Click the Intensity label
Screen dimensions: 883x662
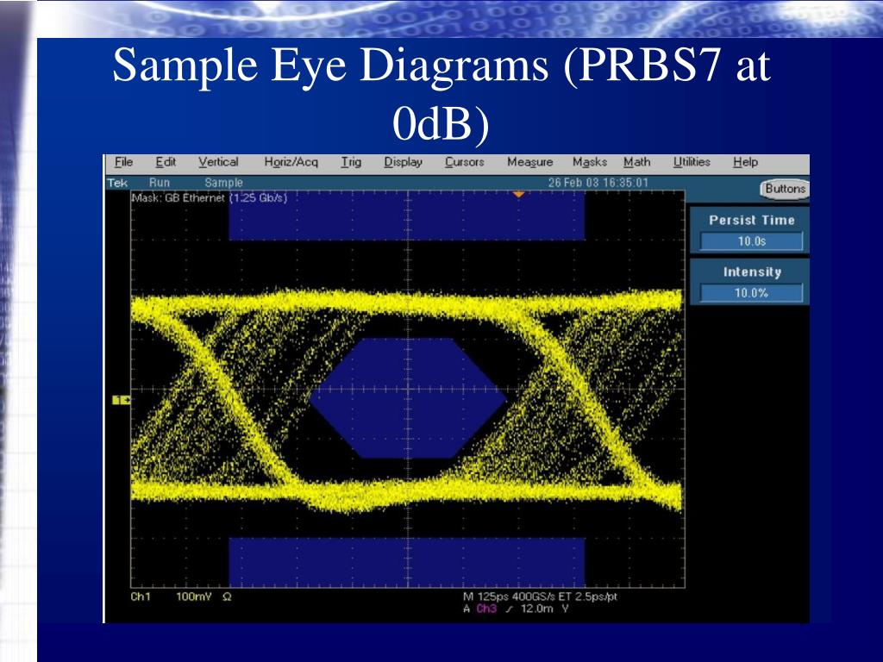752,272
